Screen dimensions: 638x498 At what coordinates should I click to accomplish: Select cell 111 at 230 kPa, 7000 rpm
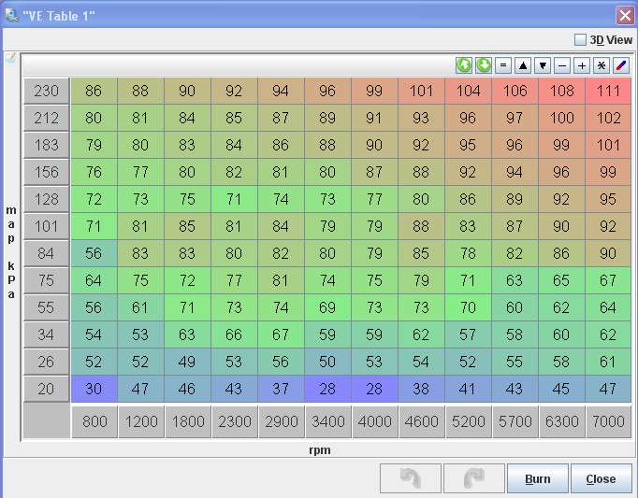pos(608,91)
